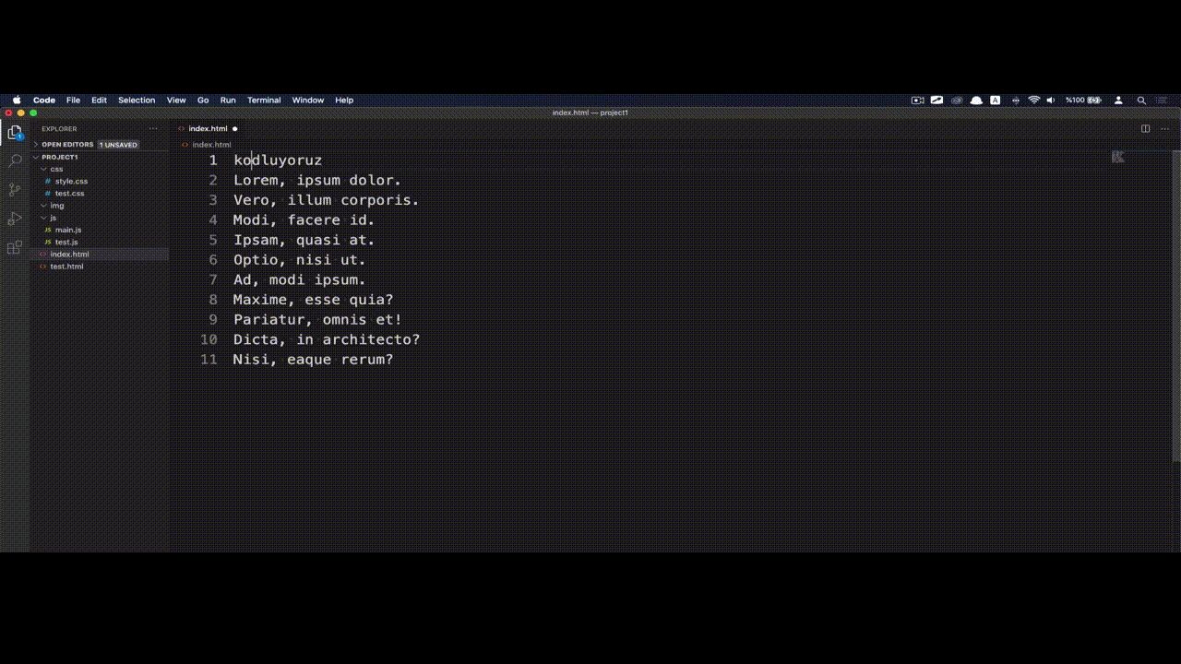The width and height of the screenshot is (1181, 664).
Task: Open the Source Control view
Action: (15, 190)
